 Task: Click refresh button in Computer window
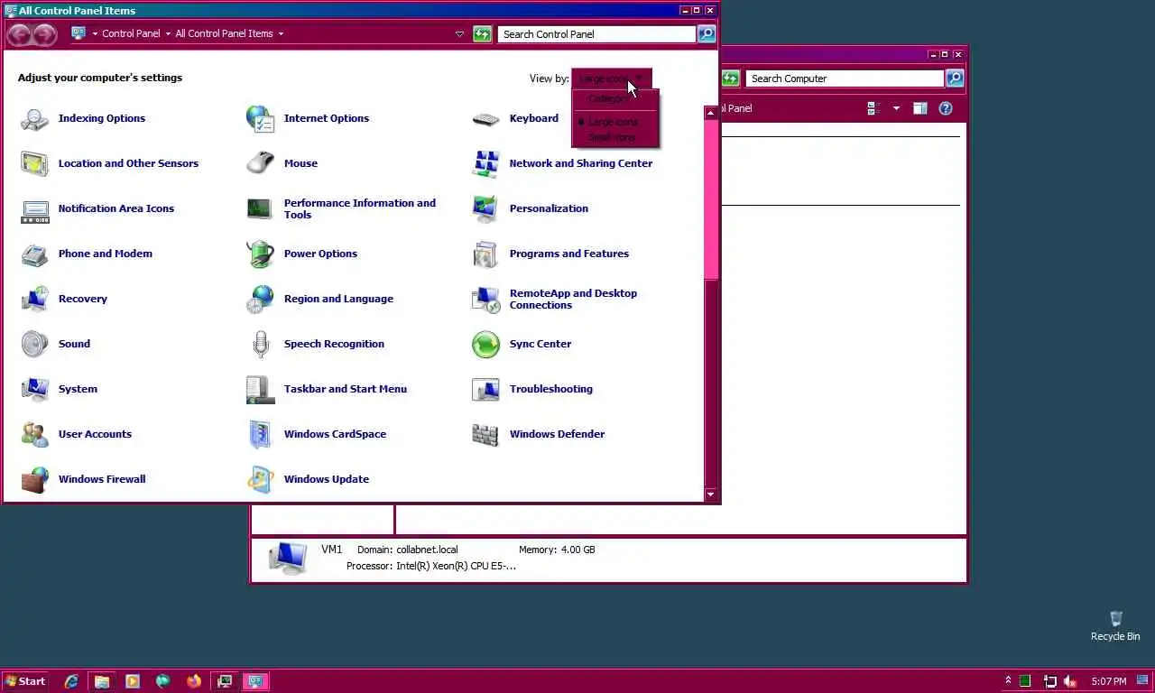[x=730, y=79]
